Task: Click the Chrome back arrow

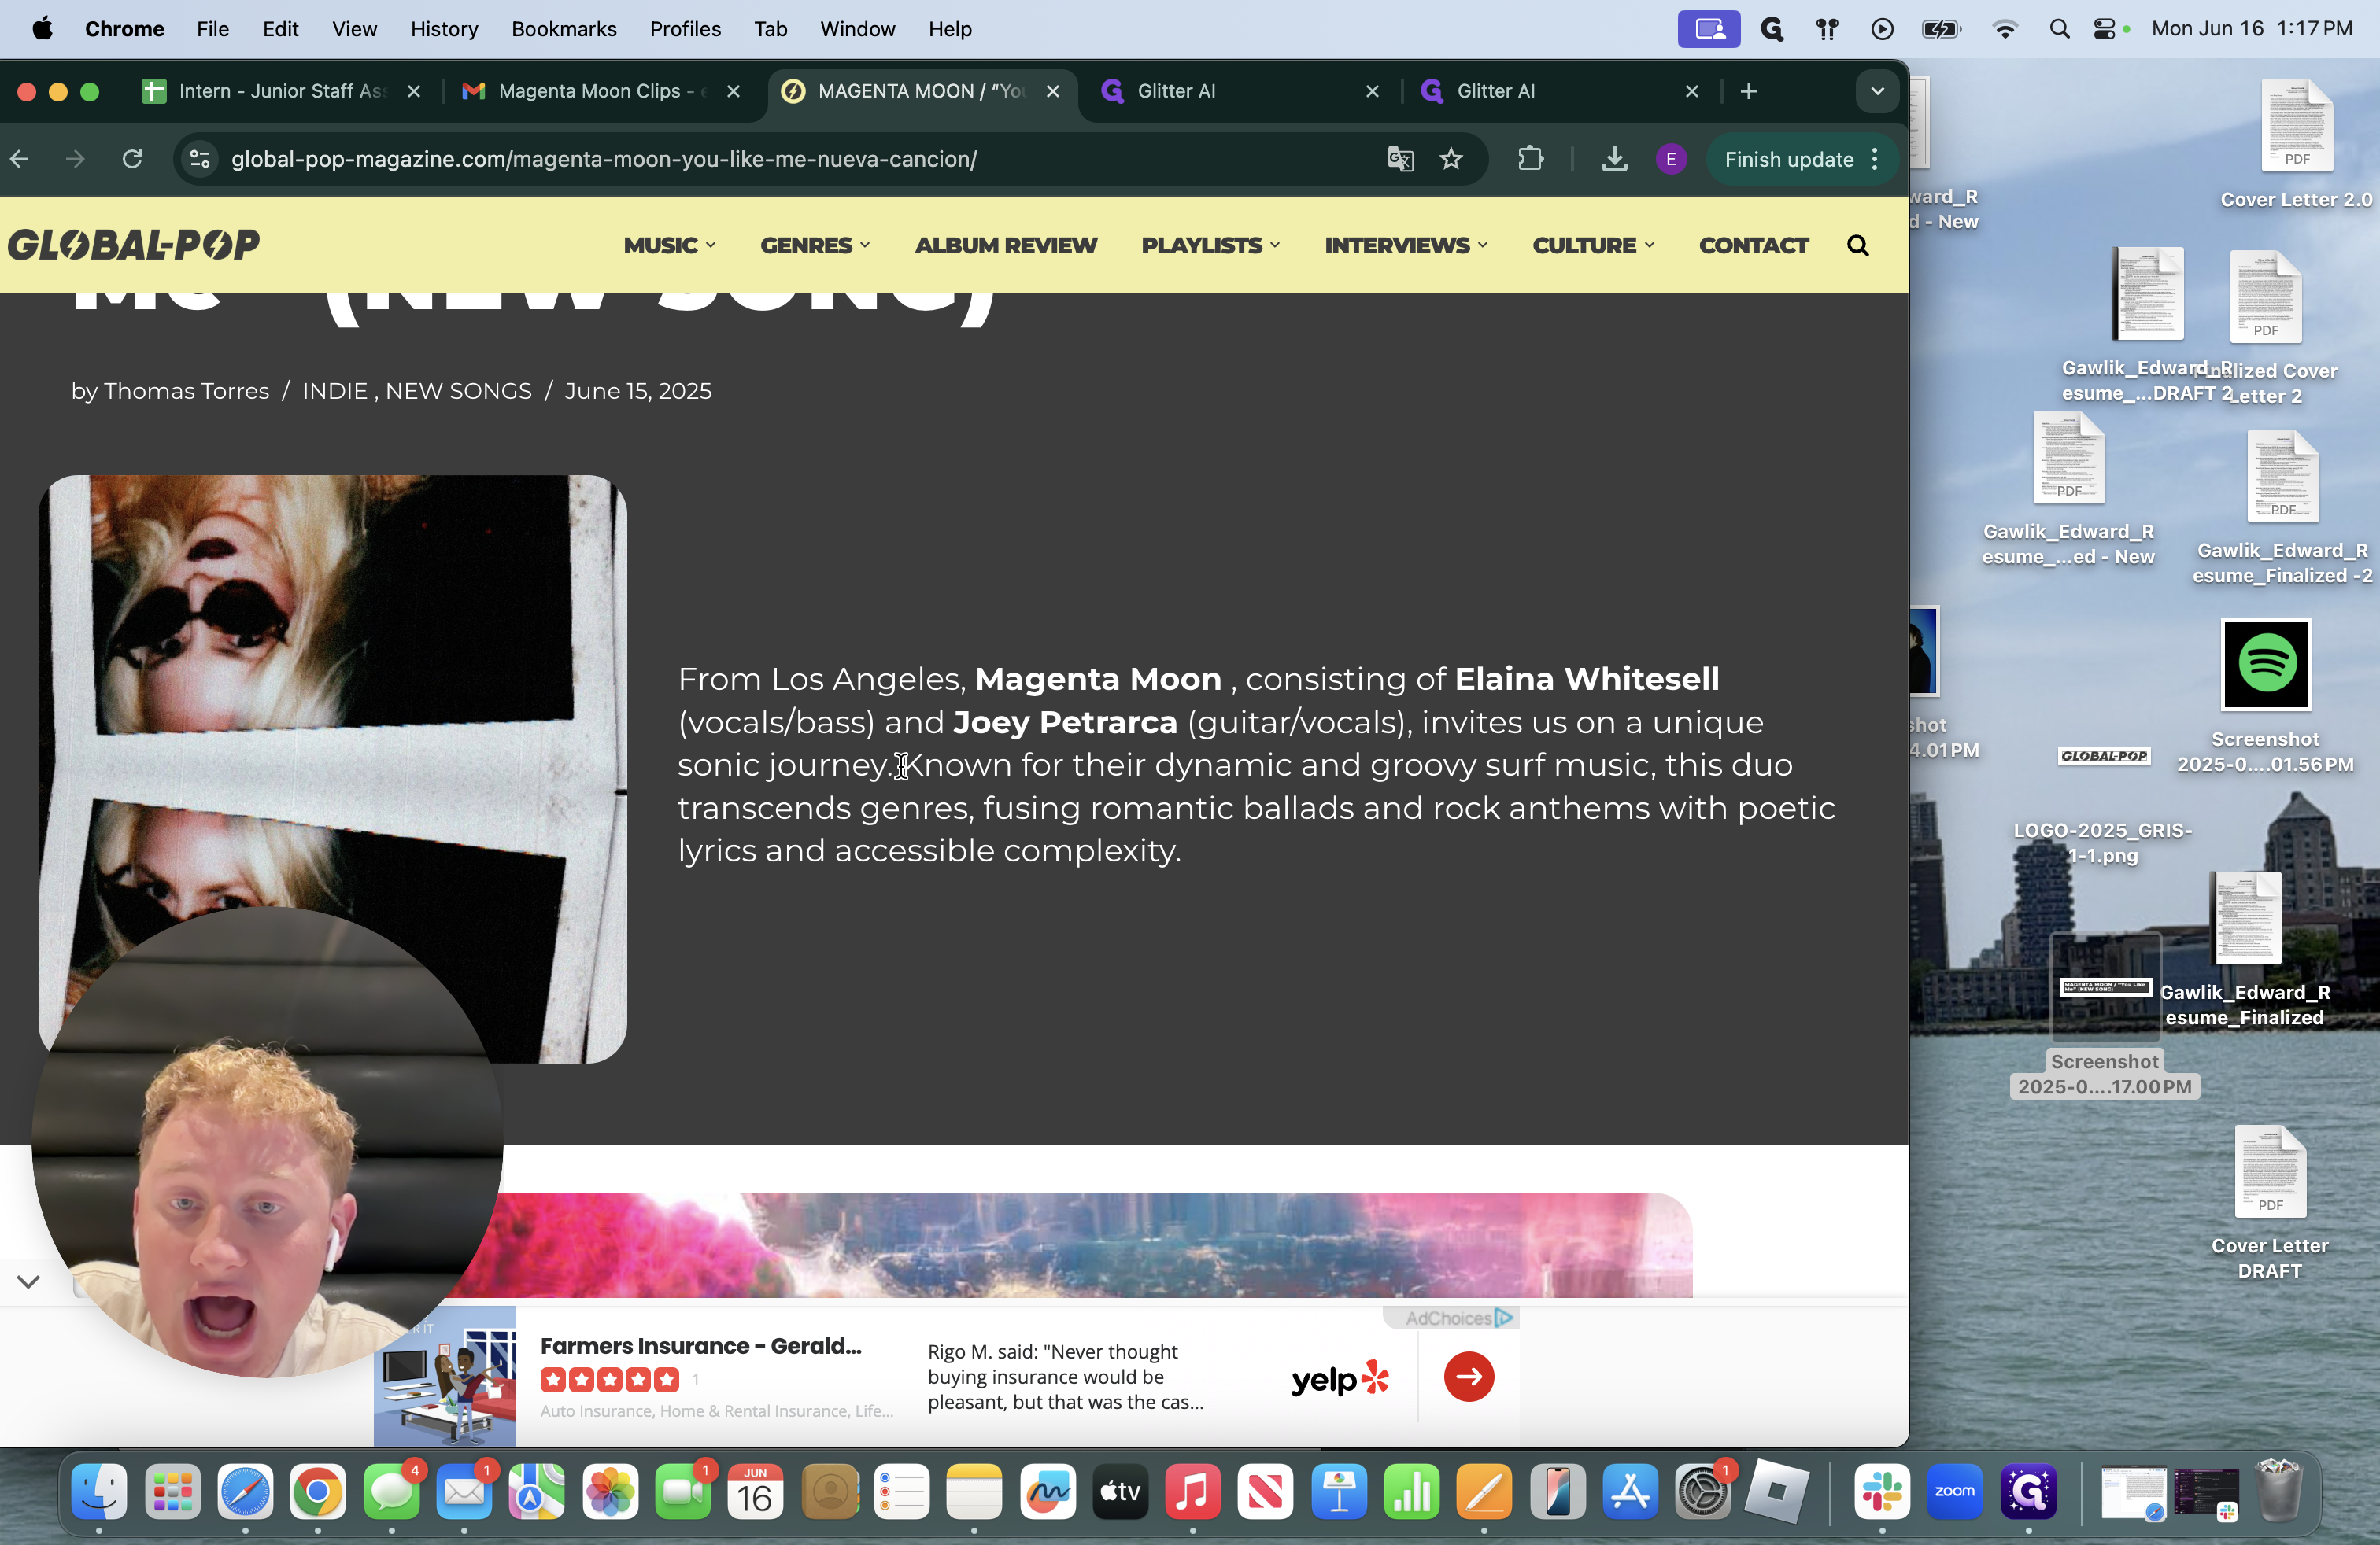Action: (x=20, y=159)
